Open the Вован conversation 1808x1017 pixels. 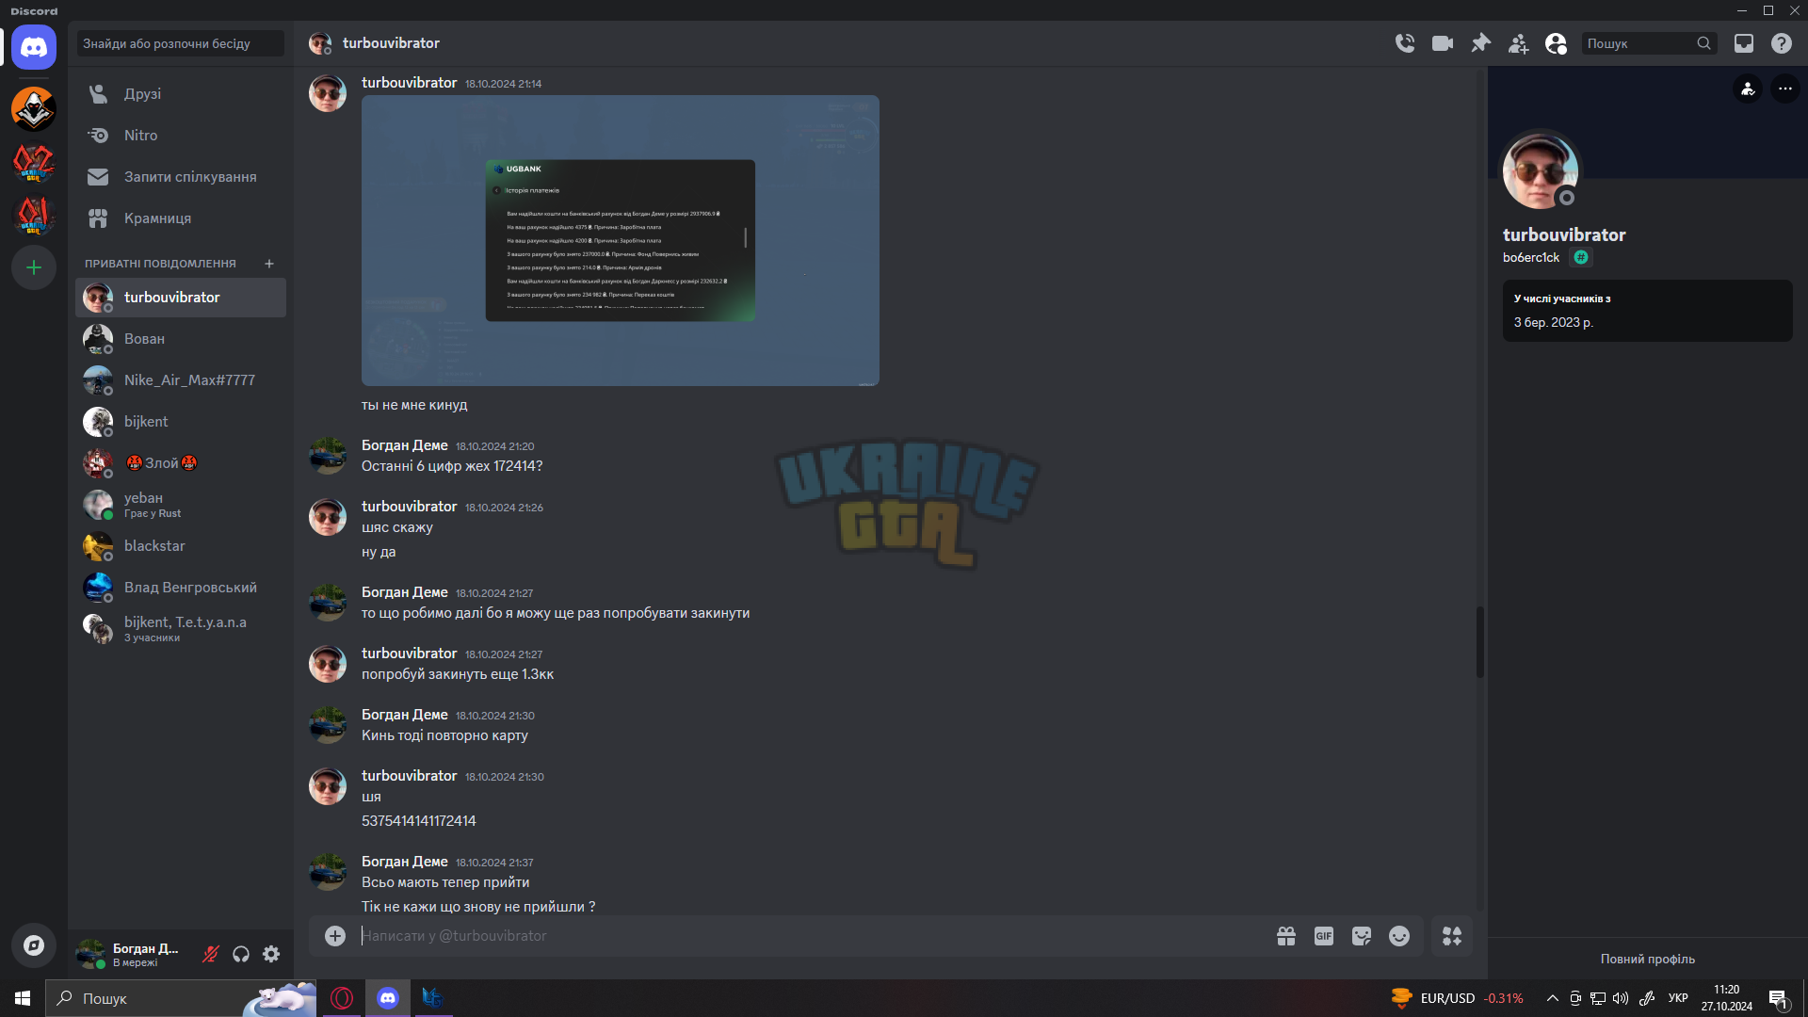[181, 339]
